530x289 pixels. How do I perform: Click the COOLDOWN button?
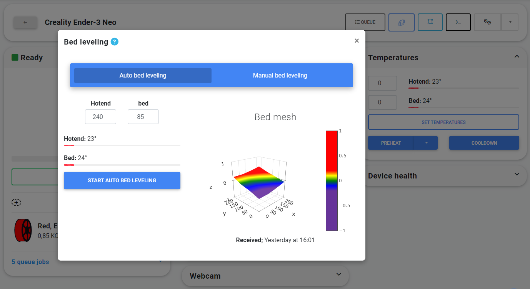[484, 143]
